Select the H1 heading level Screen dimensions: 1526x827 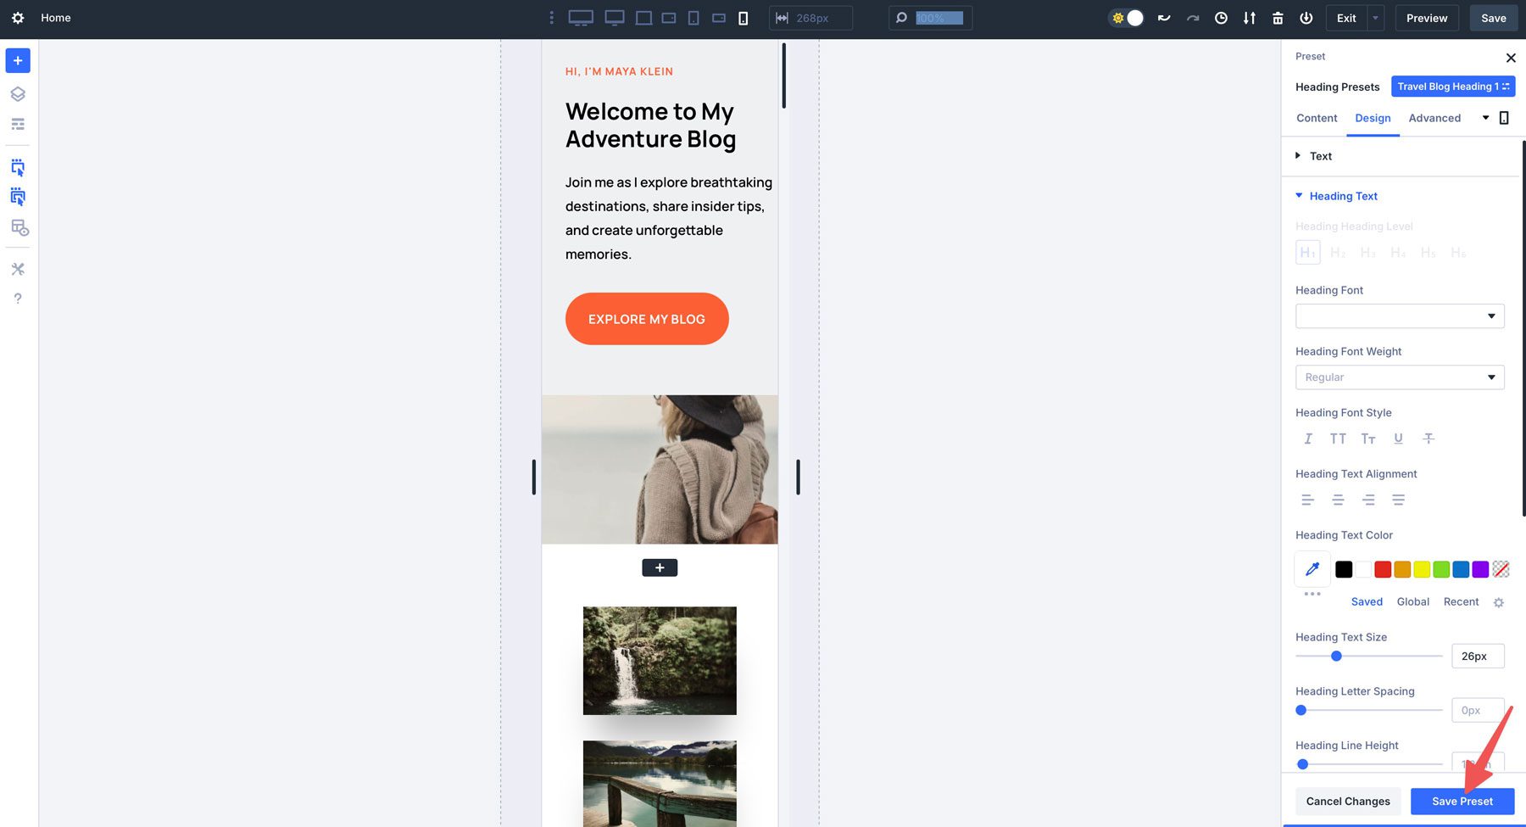[x=1308, y=252]
